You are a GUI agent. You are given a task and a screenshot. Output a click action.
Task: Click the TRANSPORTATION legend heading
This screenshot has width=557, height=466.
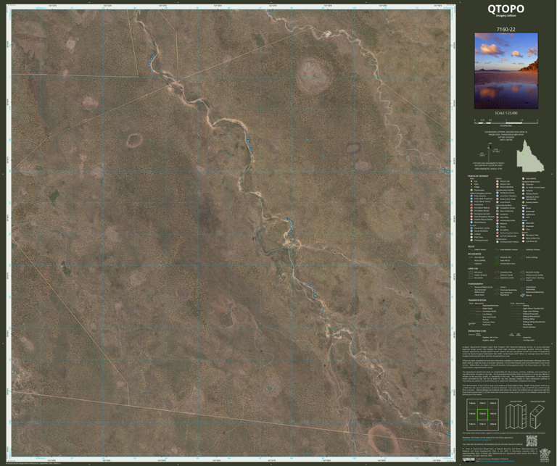477,300
